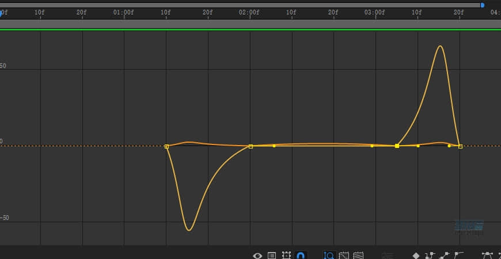Convert selected keyframes to Hold
Image resolution: width=501 pixels, height=259 pixels.
coord(430,255)
